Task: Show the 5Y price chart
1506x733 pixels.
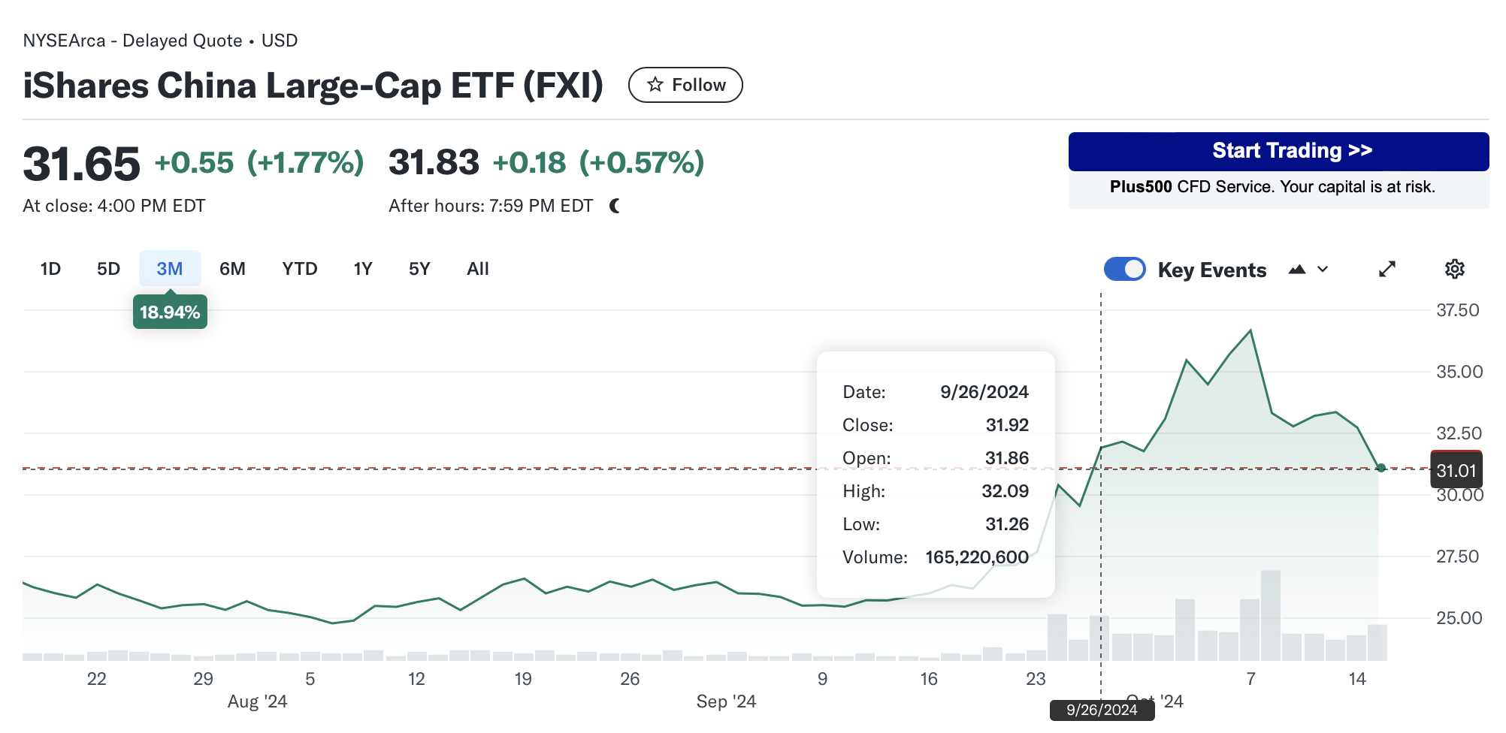Action: click(x=419, y=269)
